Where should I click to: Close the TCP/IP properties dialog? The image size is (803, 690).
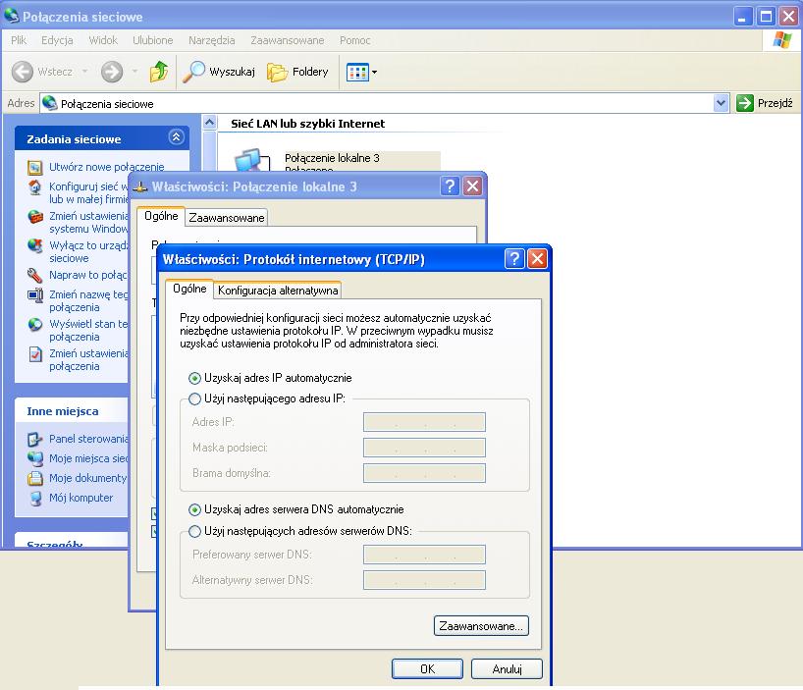pos(537,258)
